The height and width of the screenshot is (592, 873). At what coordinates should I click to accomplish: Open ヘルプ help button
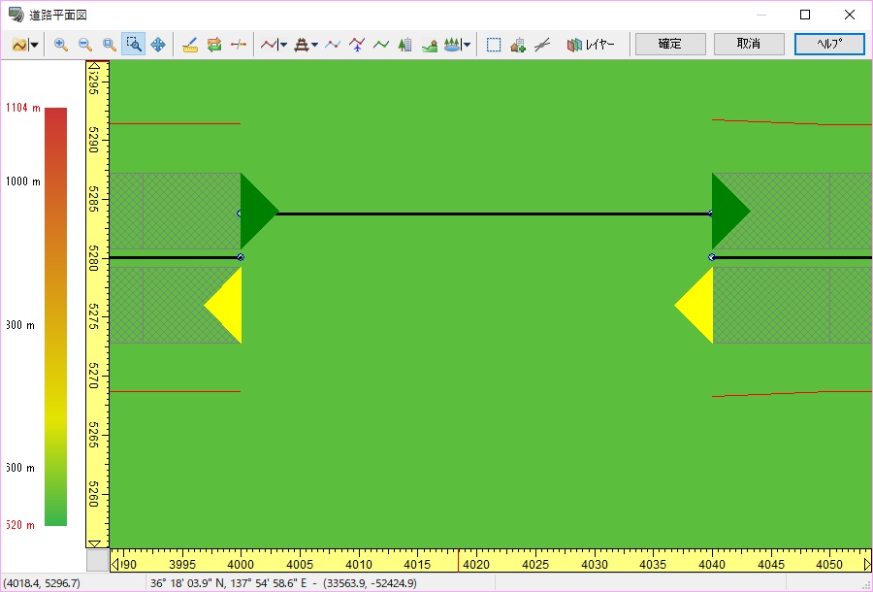pyautogui.click(x=829, y=44)
